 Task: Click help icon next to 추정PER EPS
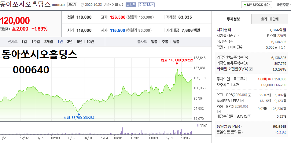[242, 101]
